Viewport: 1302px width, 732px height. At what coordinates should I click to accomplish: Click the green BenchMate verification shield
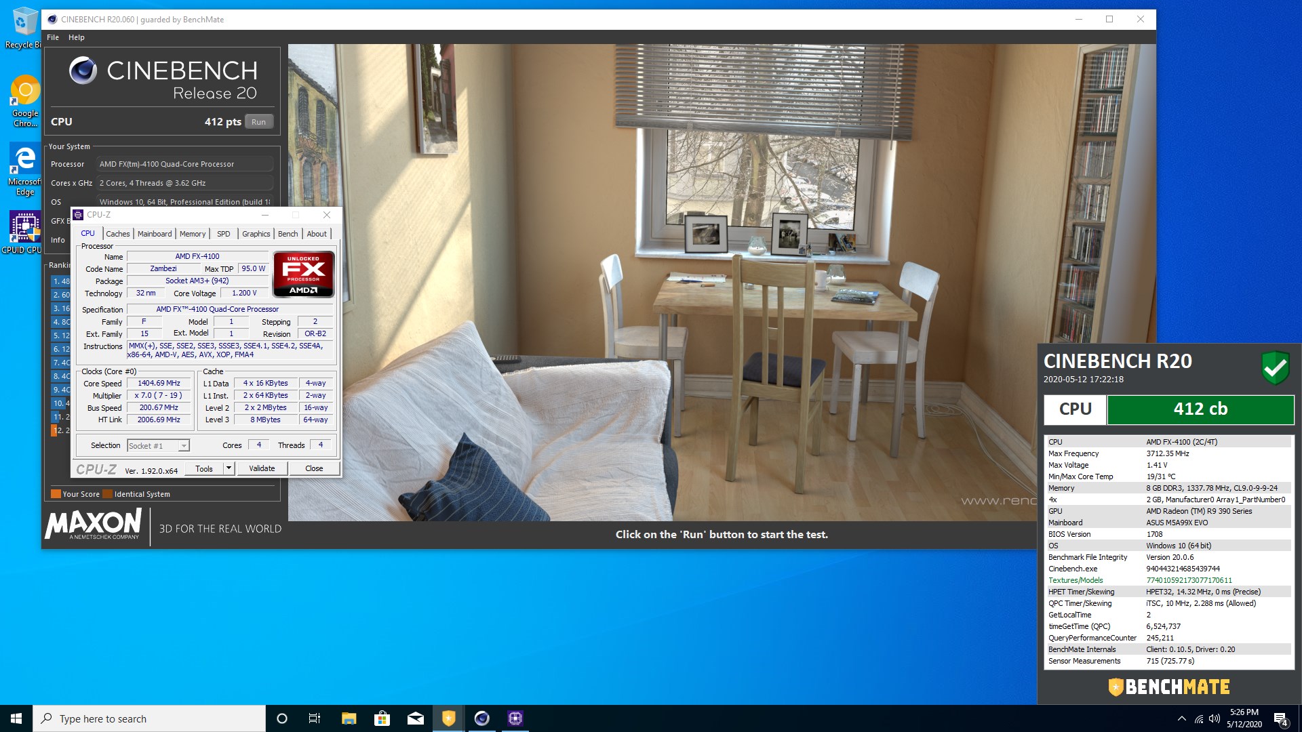pyautogui.click(x=1275, y=368)
